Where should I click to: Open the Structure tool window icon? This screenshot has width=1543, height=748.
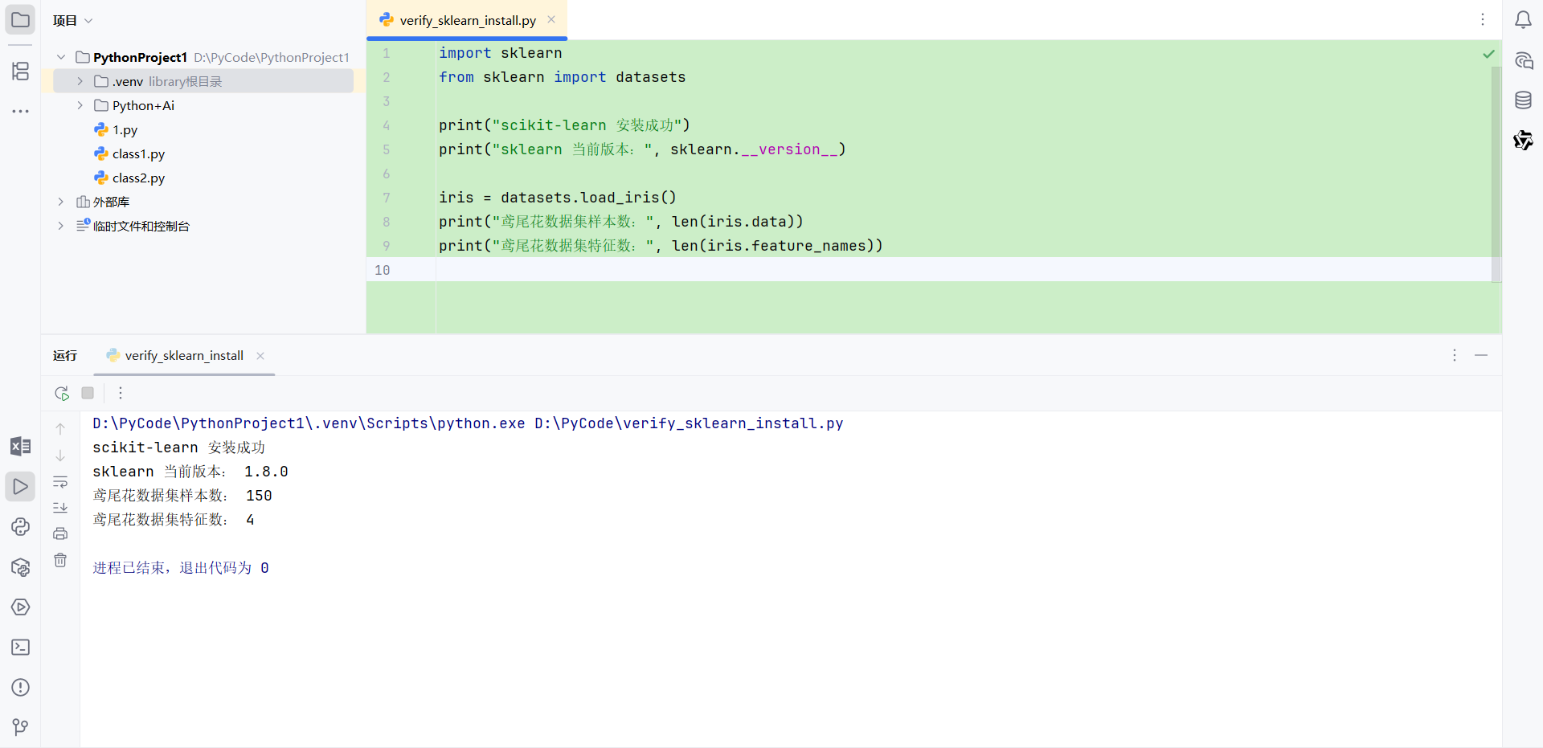point(20,71)
